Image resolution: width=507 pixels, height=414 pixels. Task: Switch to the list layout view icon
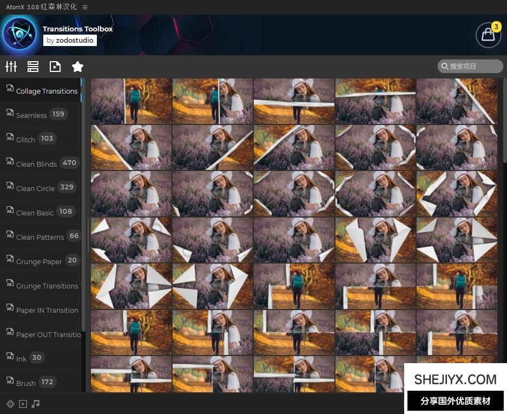[x=33, y=67]
